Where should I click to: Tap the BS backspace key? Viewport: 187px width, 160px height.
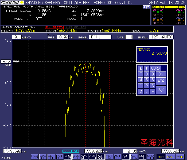(161, 74)
